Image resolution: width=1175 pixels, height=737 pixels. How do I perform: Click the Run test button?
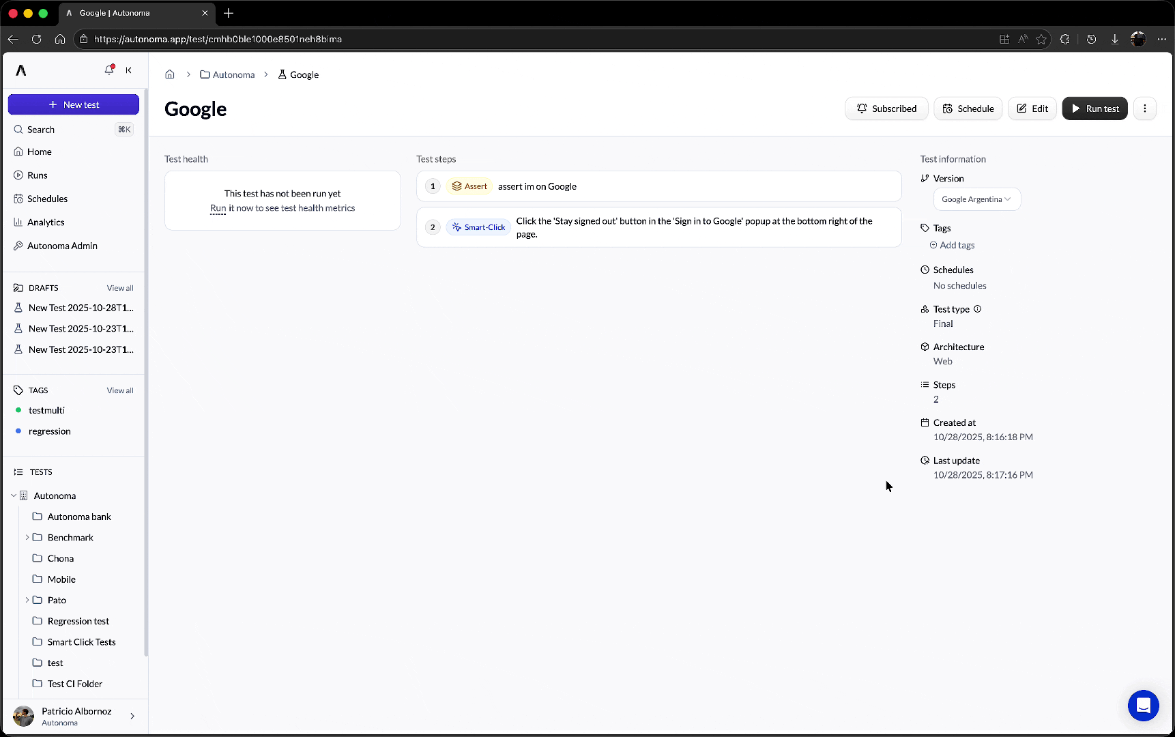[x=1094, y=108]
